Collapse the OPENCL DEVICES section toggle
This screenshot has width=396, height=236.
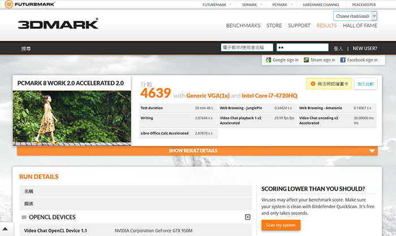click(248, 217)
